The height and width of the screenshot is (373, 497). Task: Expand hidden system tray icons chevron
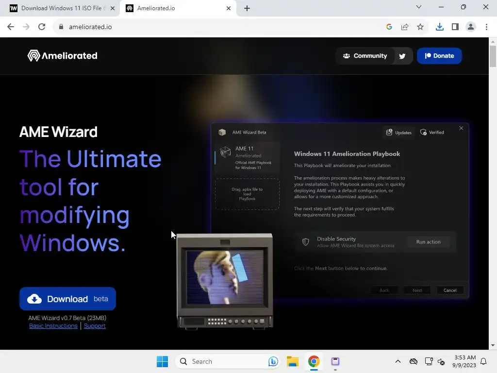point(398,361)
